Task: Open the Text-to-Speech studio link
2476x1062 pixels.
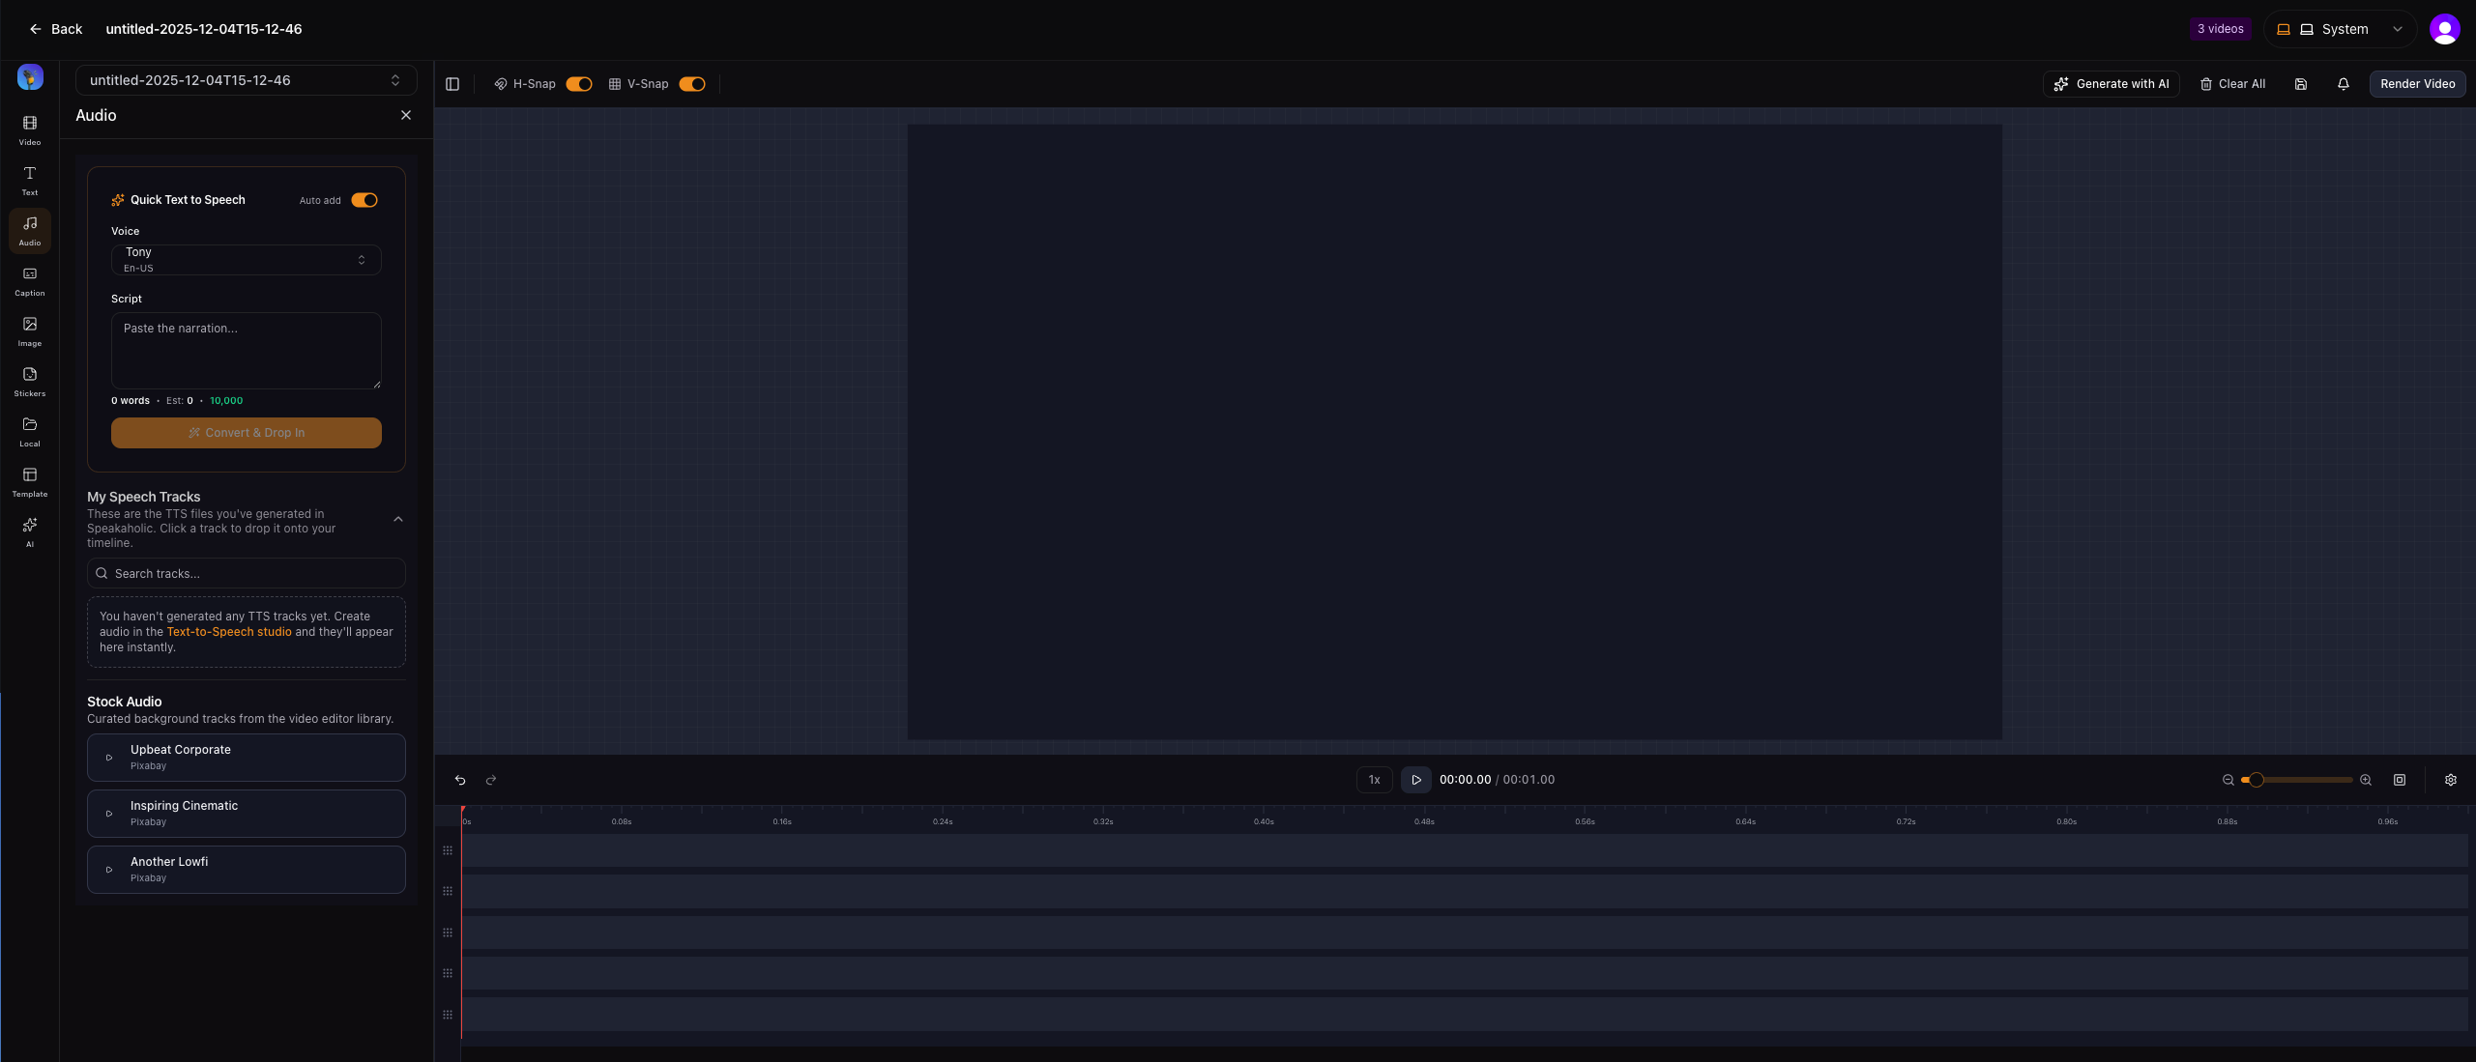Action: [229, 632]
